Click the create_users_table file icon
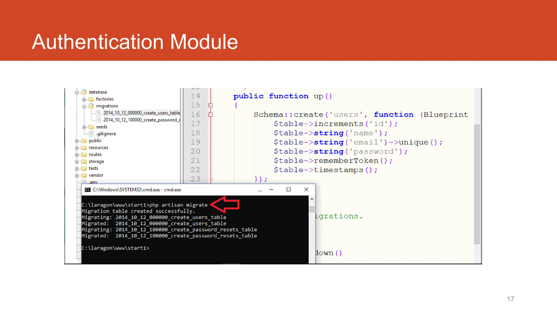 pyautogui.click(x=99, y=113)
